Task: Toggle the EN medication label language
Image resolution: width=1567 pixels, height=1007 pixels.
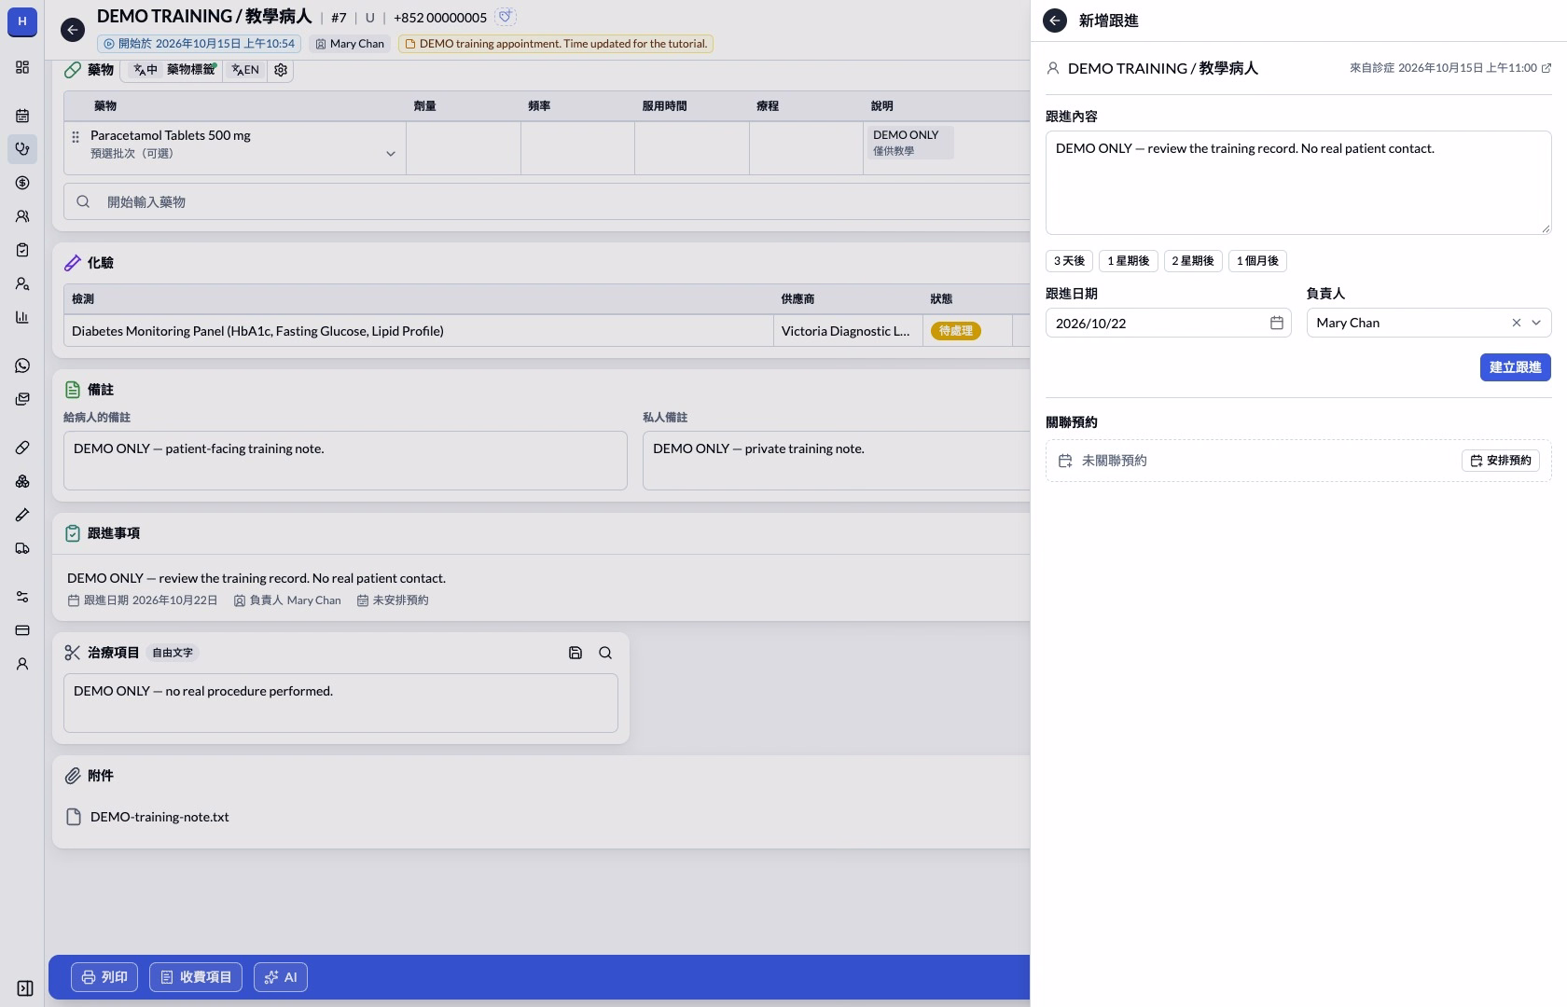Action: coord(245,70)
